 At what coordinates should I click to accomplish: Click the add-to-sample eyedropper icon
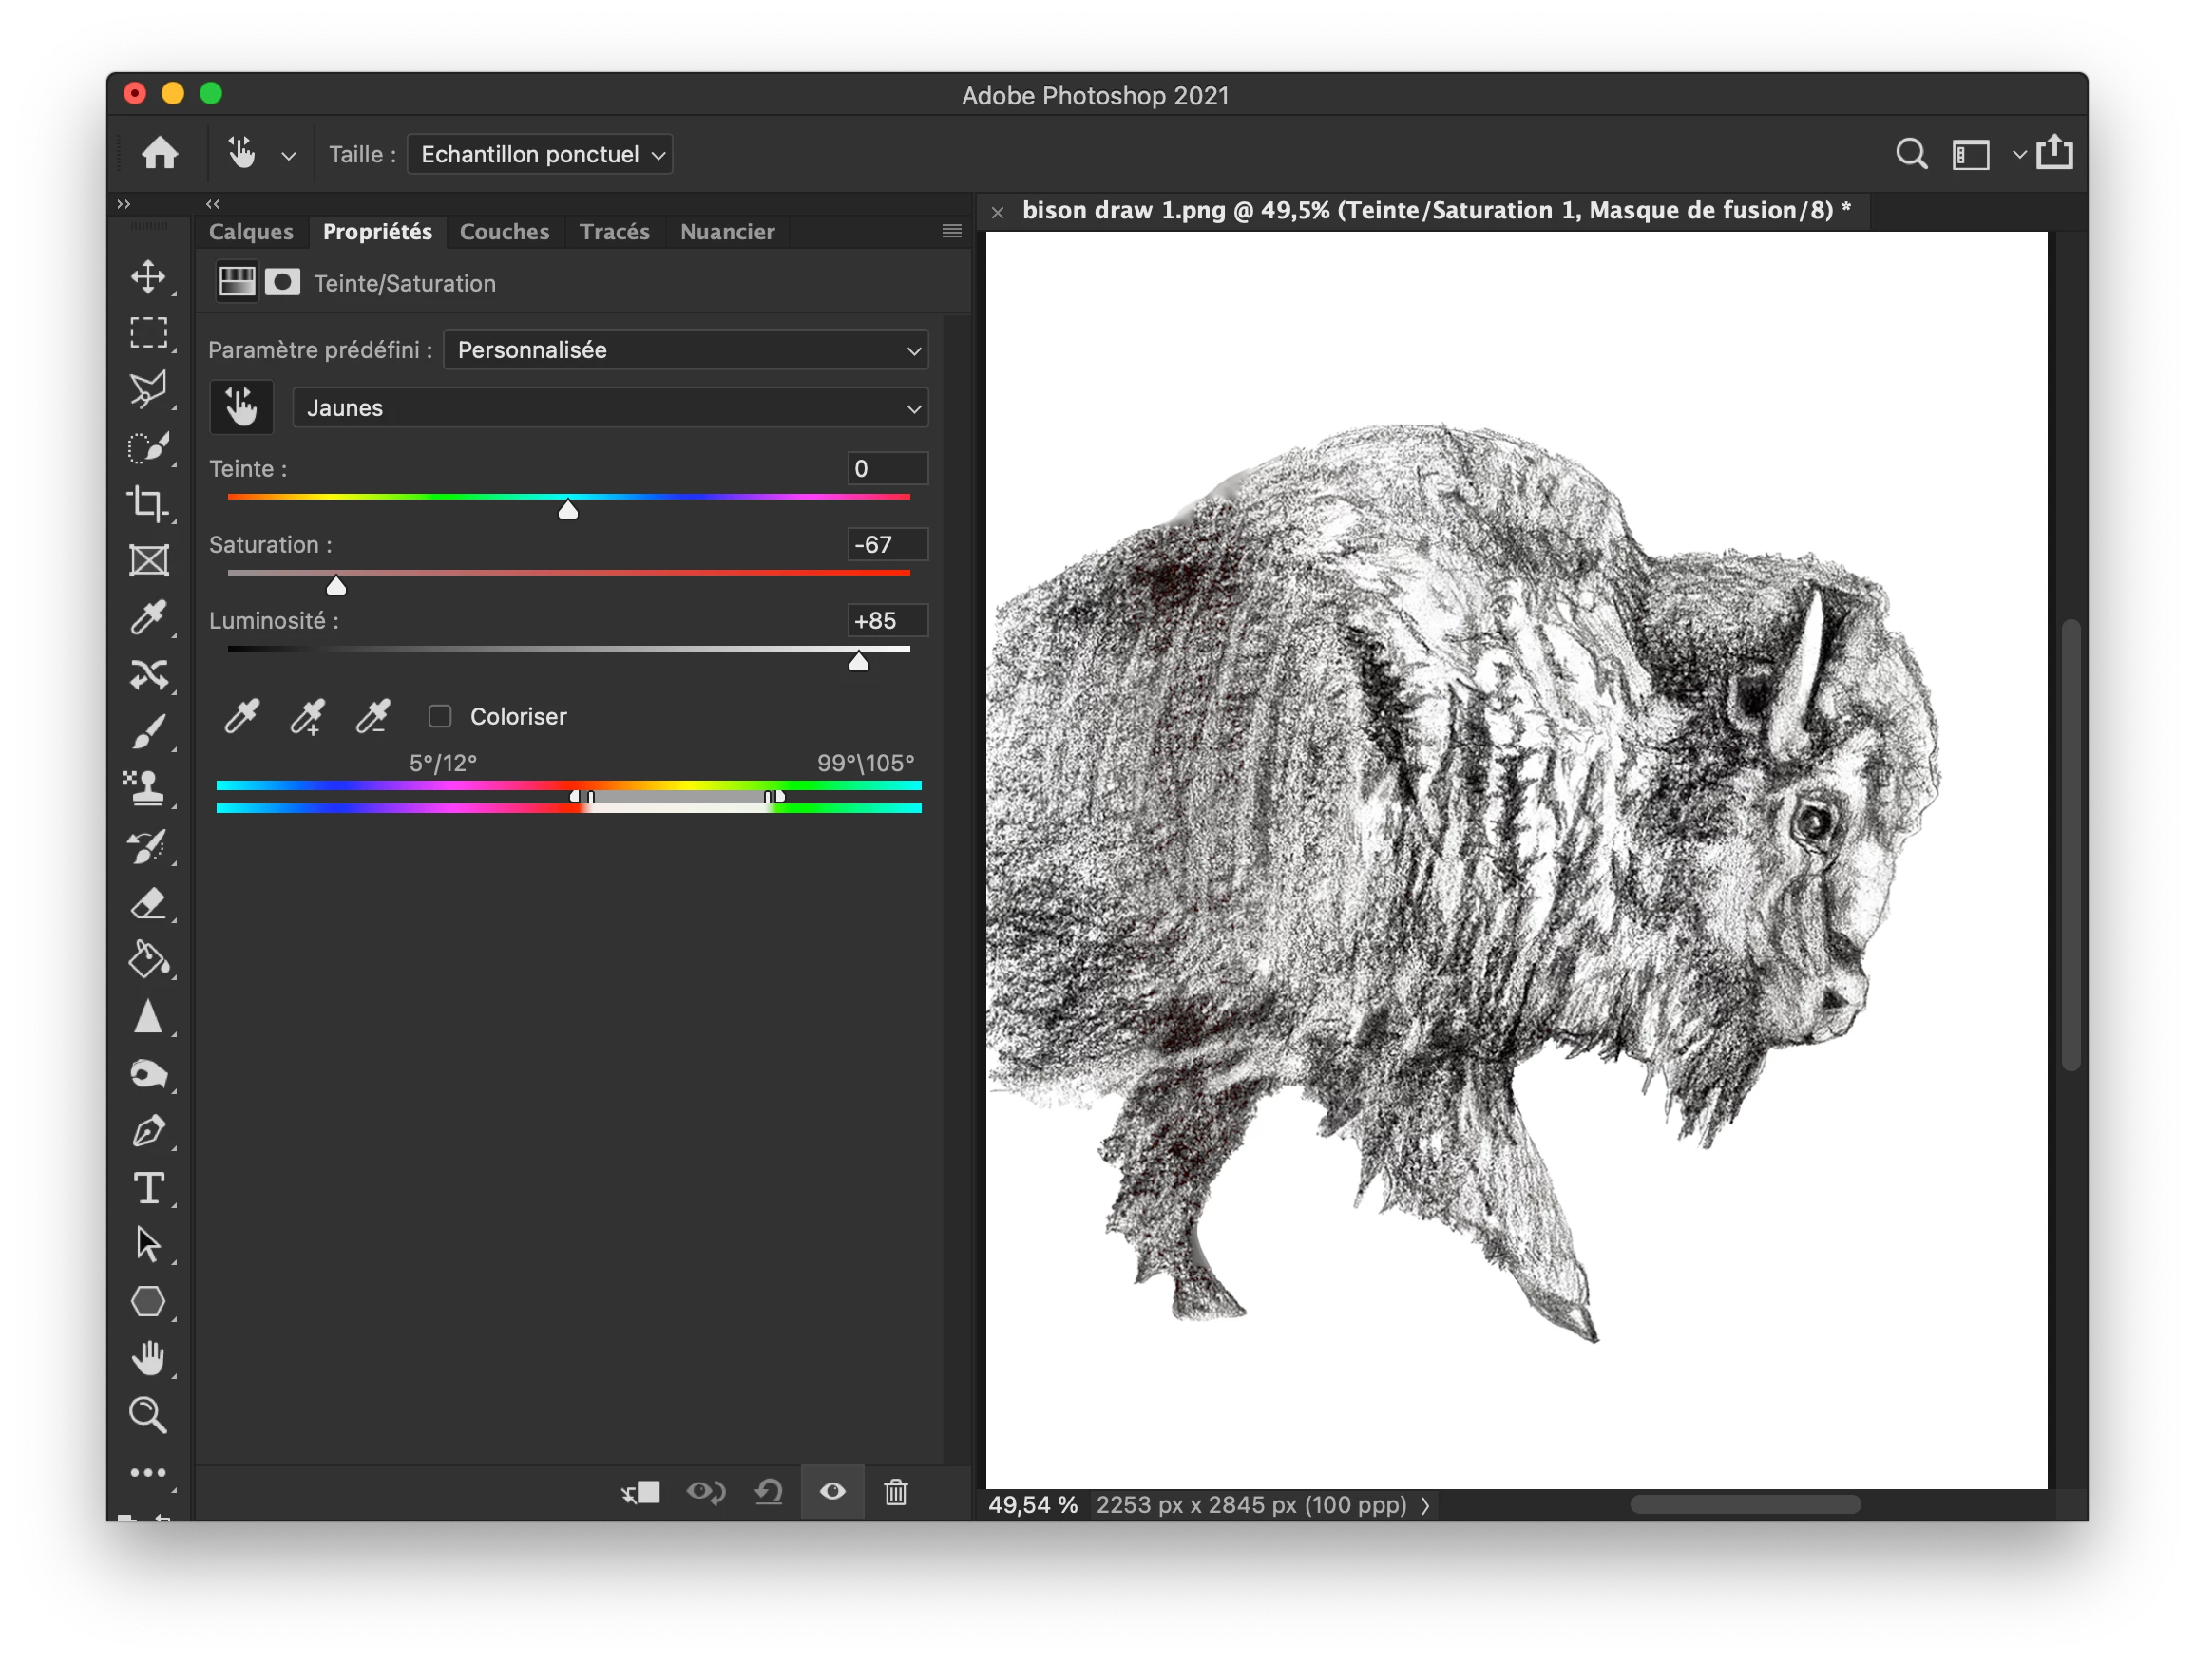(308, 716)
